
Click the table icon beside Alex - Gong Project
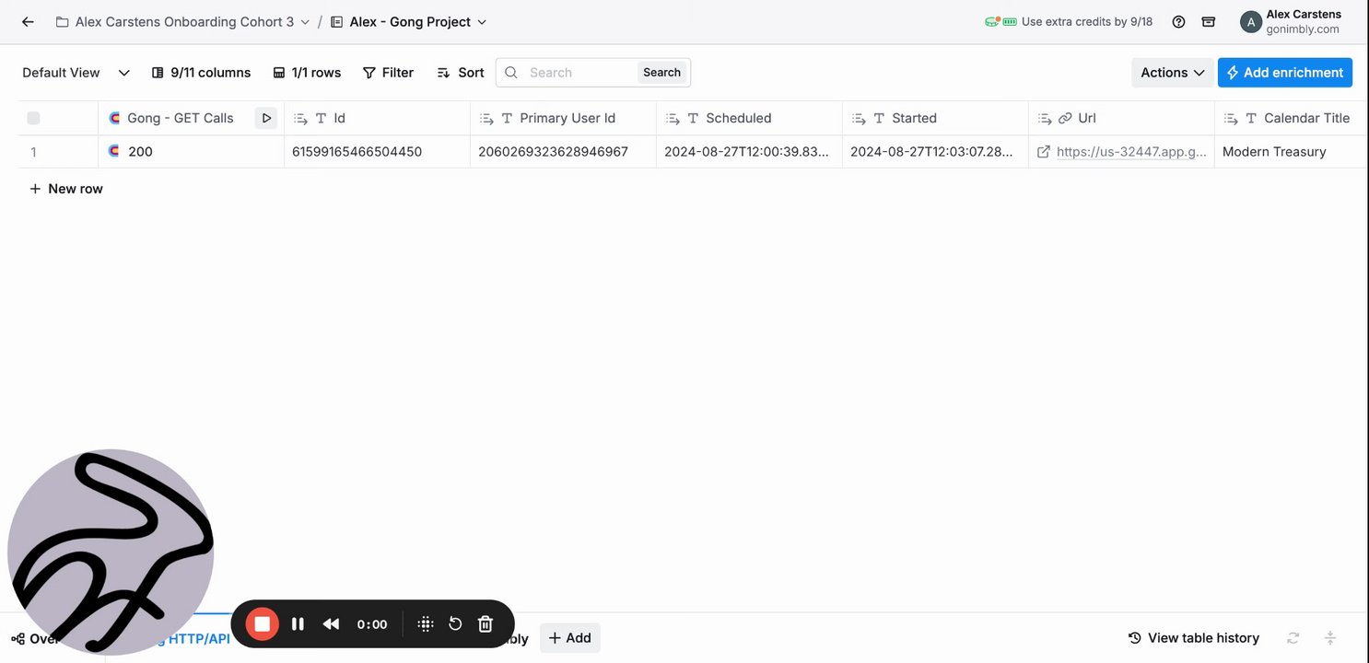[336, 22]
